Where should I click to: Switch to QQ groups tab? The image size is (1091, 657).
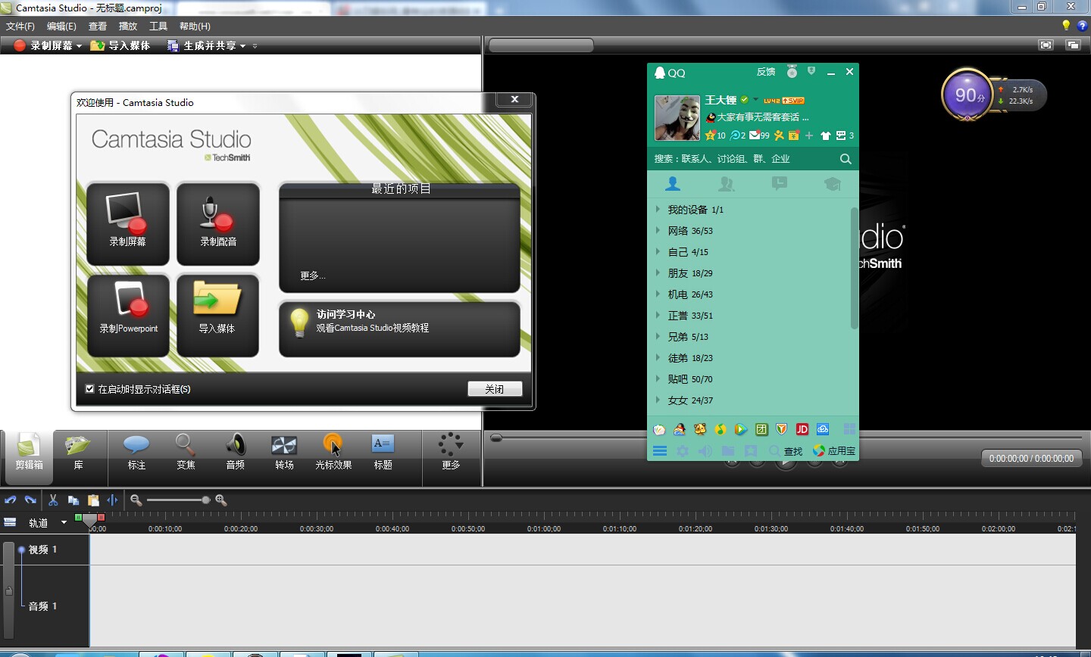[726, 183]
